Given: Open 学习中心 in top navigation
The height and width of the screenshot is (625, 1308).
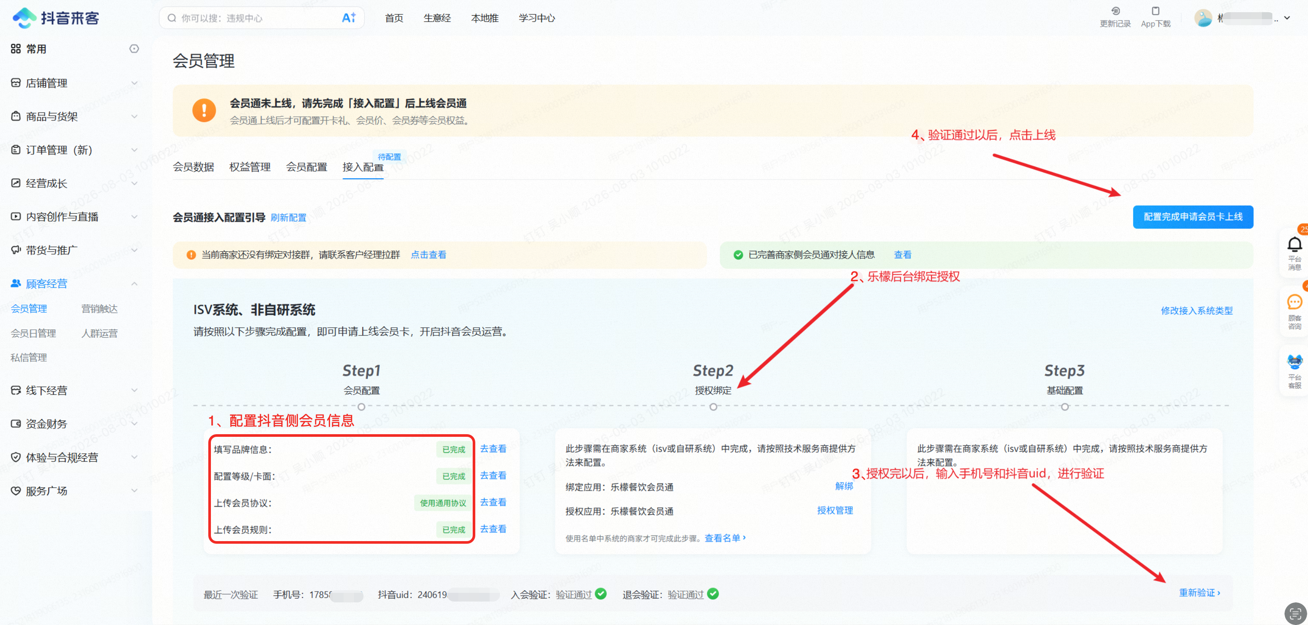Looking at the screenshot, I should click(x=537, y=18).
